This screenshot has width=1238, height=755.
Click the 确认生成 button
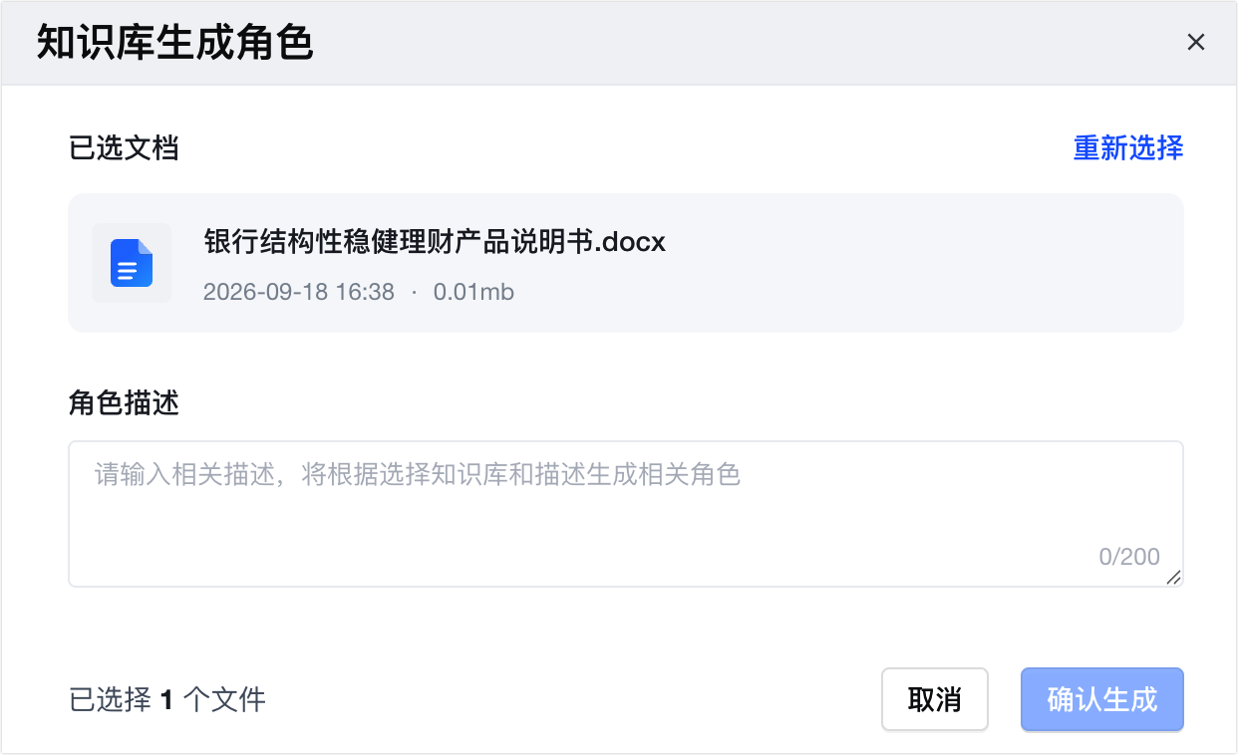click(1102, 699)
